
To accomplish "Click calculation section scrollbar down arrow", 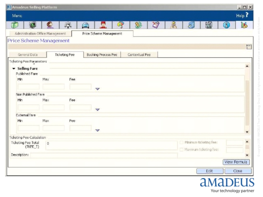I will coord(247,155).
